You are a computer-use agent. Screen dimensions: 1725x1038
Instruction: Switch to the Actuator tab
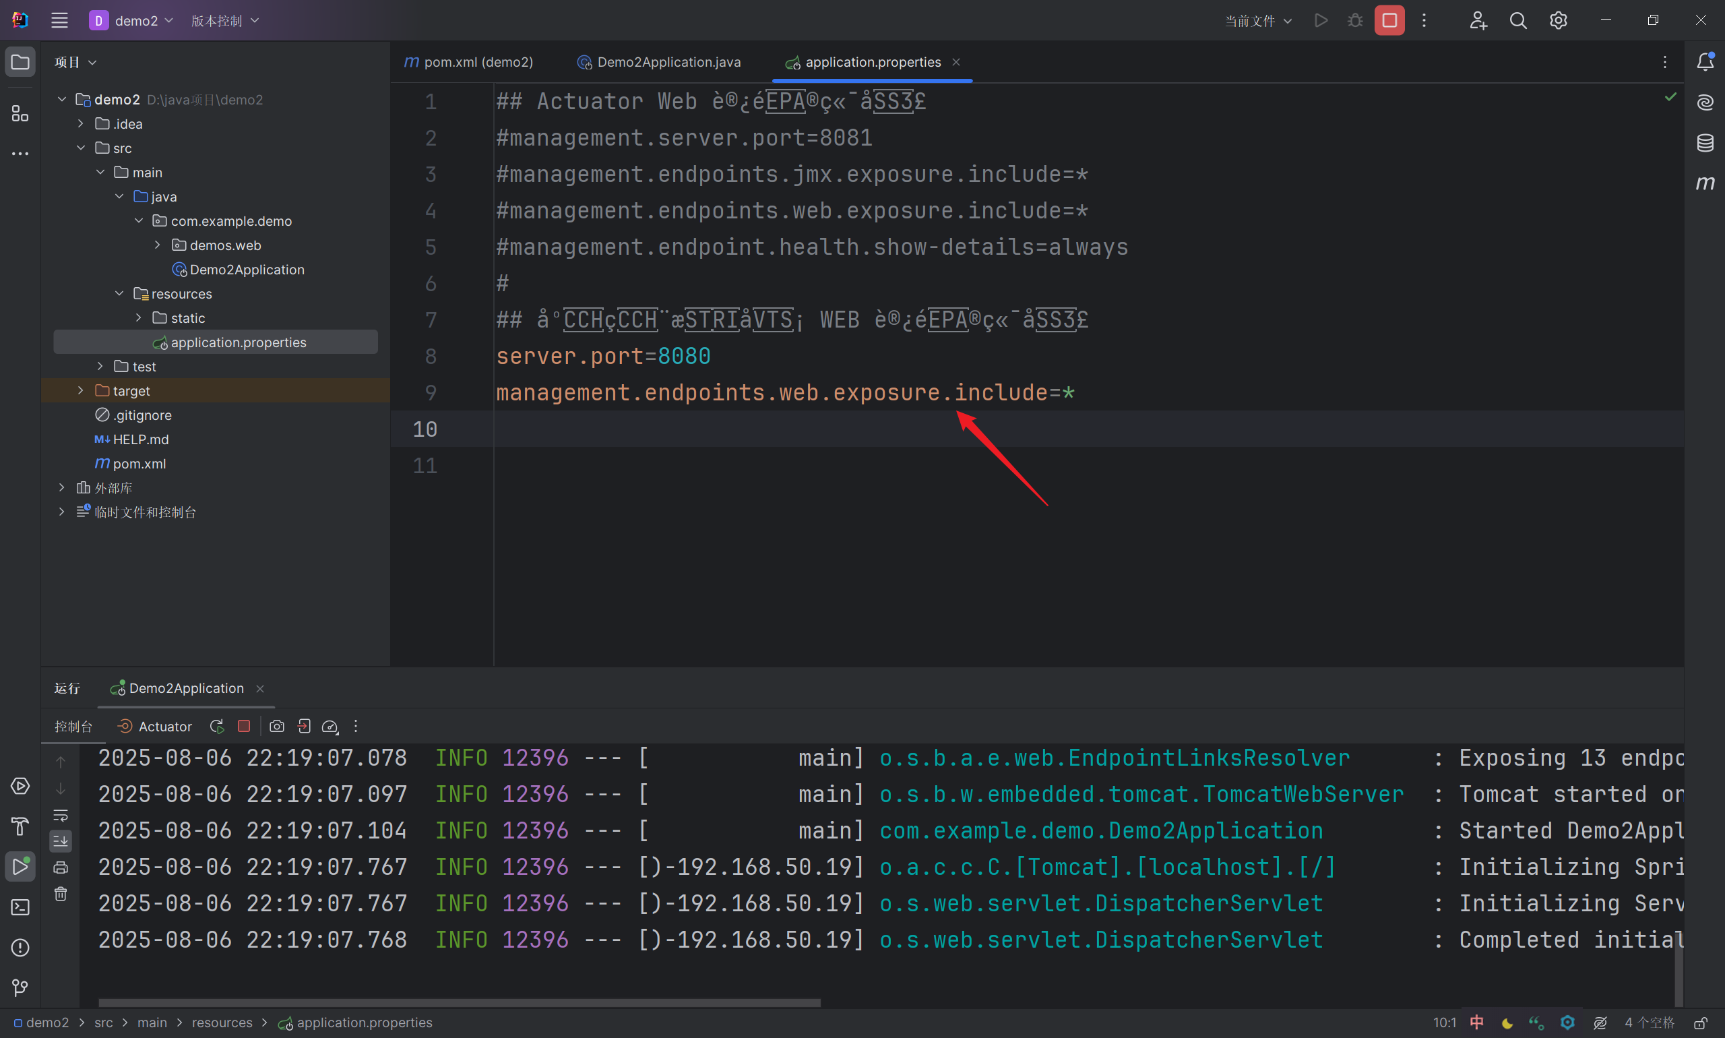(154, 726)
